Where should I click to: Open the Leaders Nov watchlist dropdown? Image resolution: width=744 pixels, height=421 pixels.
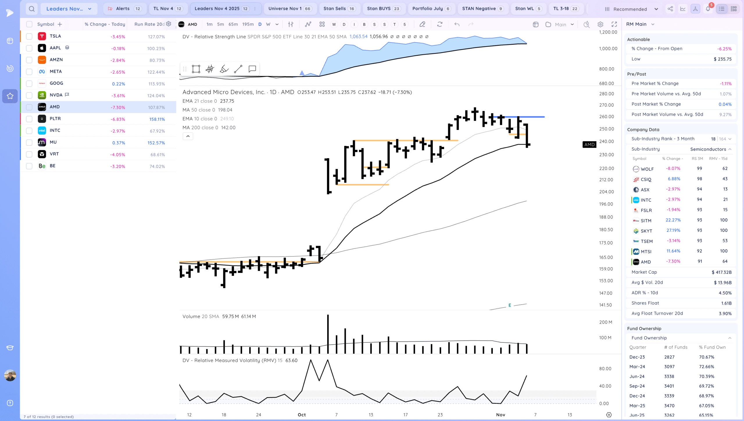[x=69, y=9]
